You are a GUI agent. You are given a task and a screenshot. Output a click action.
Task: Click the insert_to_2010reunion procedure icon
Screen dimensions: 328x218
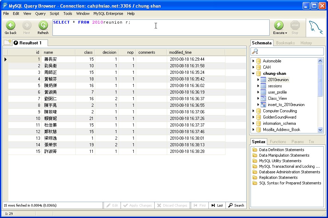click(x=263, y=105)
